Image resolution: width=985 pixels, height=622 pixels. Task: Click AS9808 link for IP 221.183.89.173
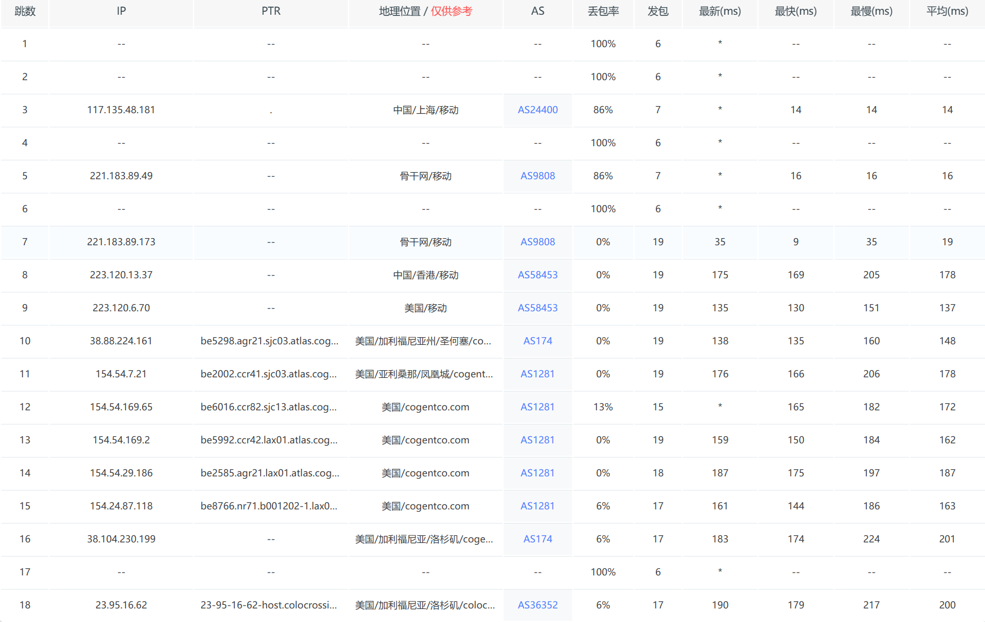pos(537,242)
